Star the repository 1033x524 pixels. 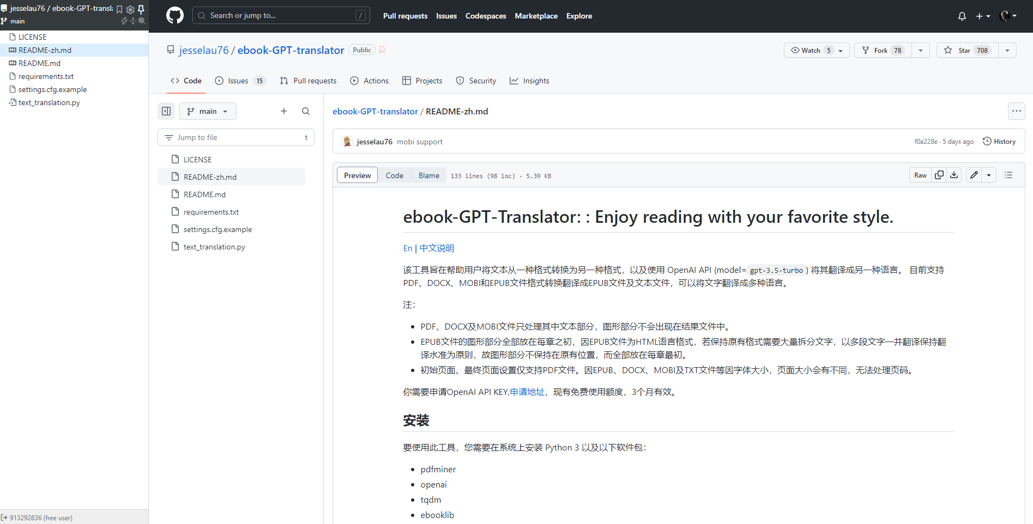coord(967,50)
